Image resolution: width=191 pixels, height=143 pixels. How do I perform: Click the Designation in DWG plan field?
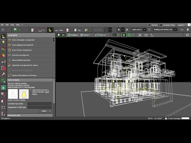tap(39, 107)
